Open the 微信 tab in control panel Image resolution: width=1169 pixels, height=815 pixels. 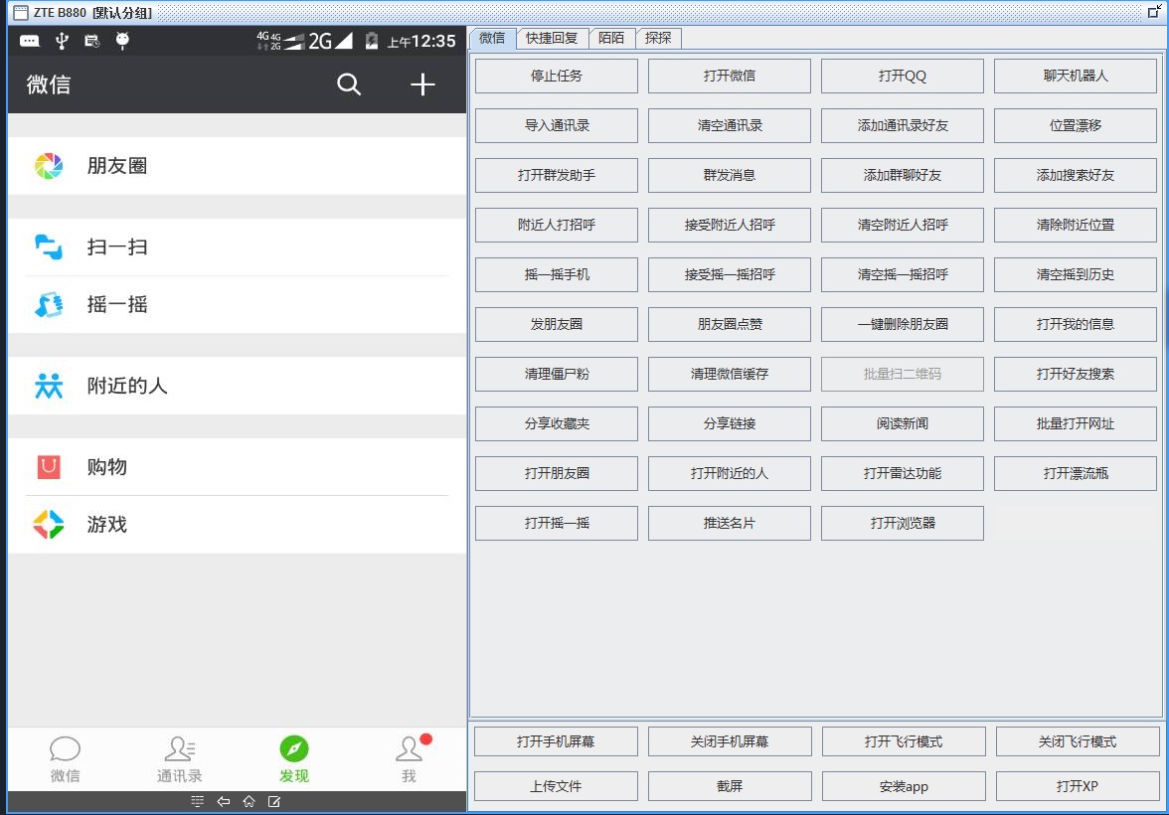tap(492, 38)
